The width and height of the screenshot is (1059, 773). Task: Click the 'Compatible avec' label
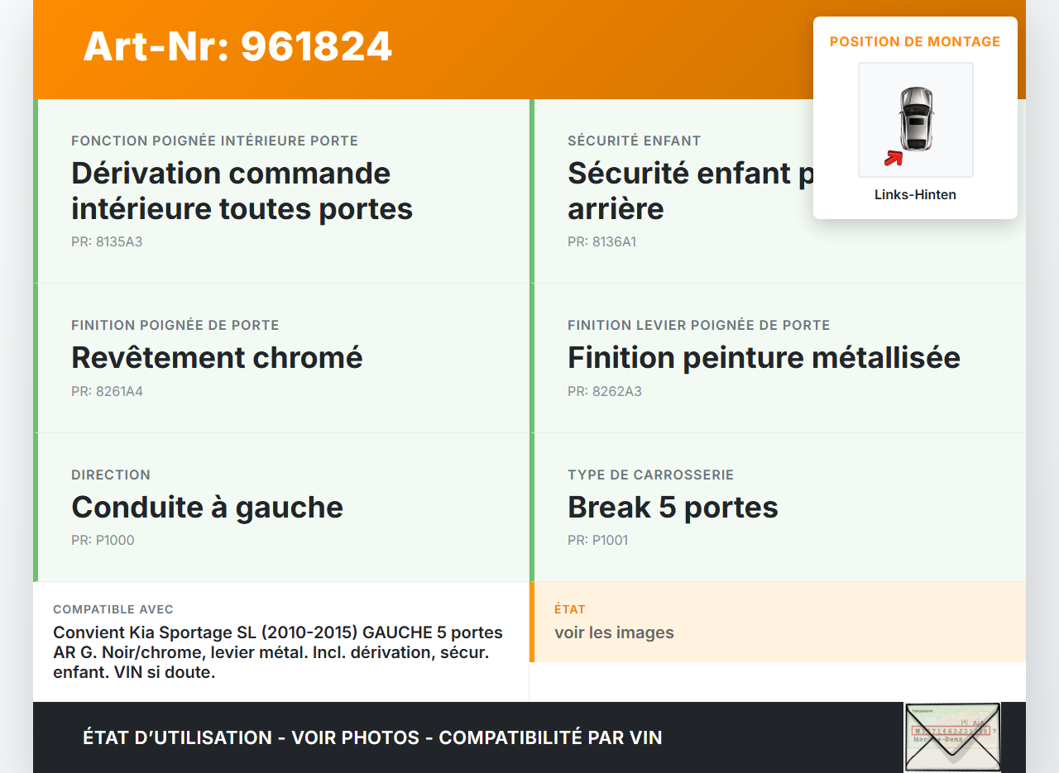pyautogui.click(x=113, y=609)
